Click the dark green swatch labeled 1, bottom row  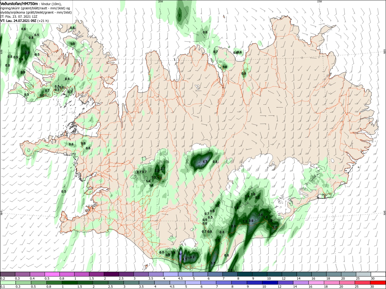click(70, 283)
